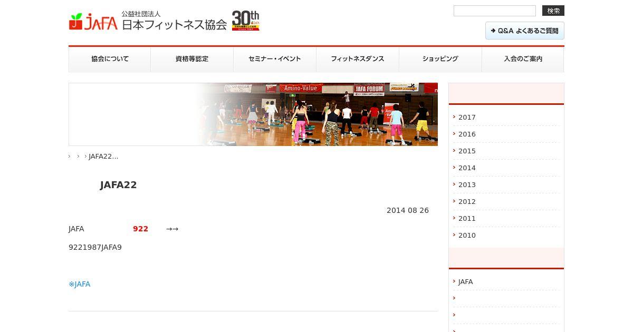
Task: Open the セミナー・イベント menu
Action: point(275,59)
